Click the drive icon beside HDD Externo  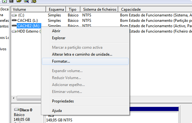14,31
